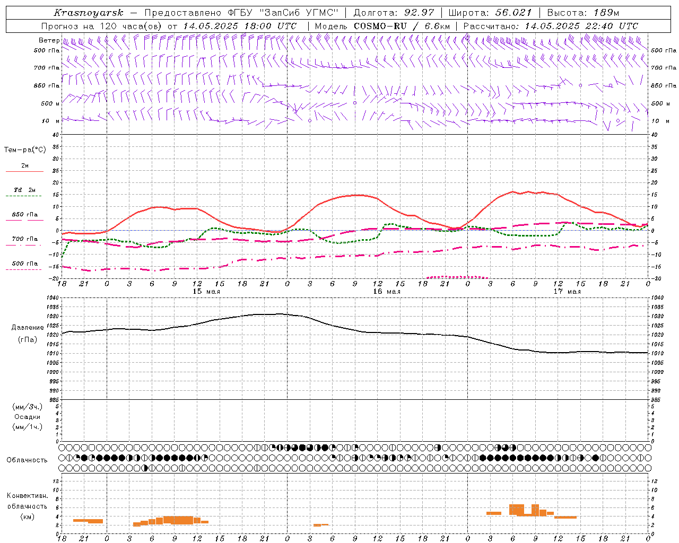Click the '16 мая' date label
The width and height of the screenshot is (679, 543).
386,292
